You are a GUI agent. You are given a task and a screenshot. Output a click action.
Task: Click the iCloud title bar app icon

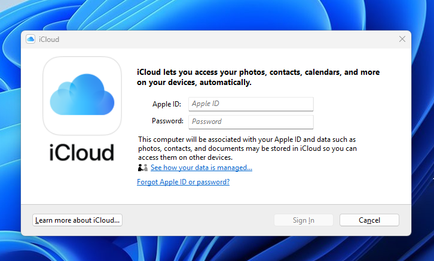pos(30,40)
